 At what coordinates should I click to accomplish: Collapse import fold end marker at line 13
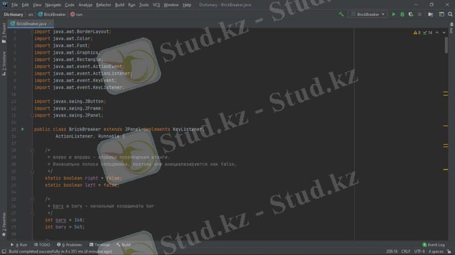click(32, 115)
